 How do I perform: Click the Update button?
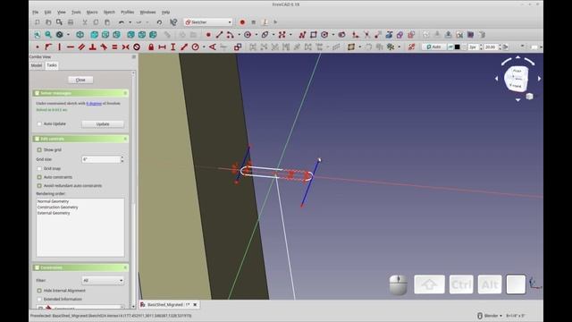point(103,124)
